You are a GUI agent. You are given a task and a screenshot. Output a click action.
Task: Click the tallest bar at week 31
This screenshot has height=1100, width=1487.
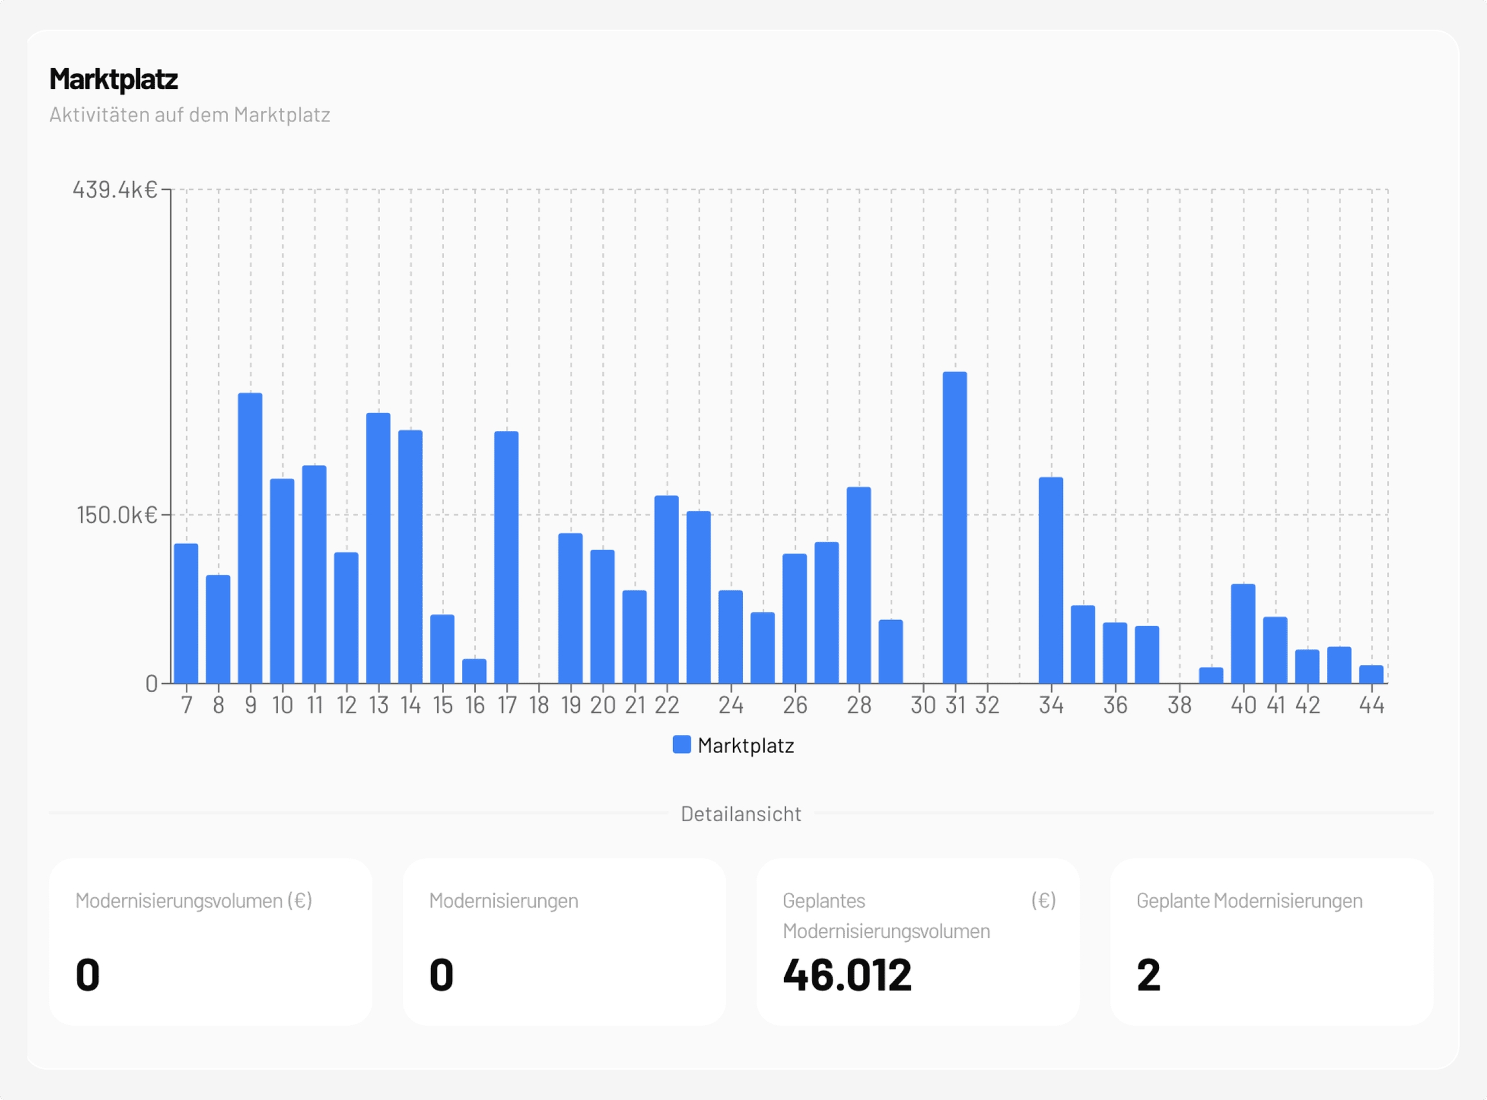pos(955,527)
